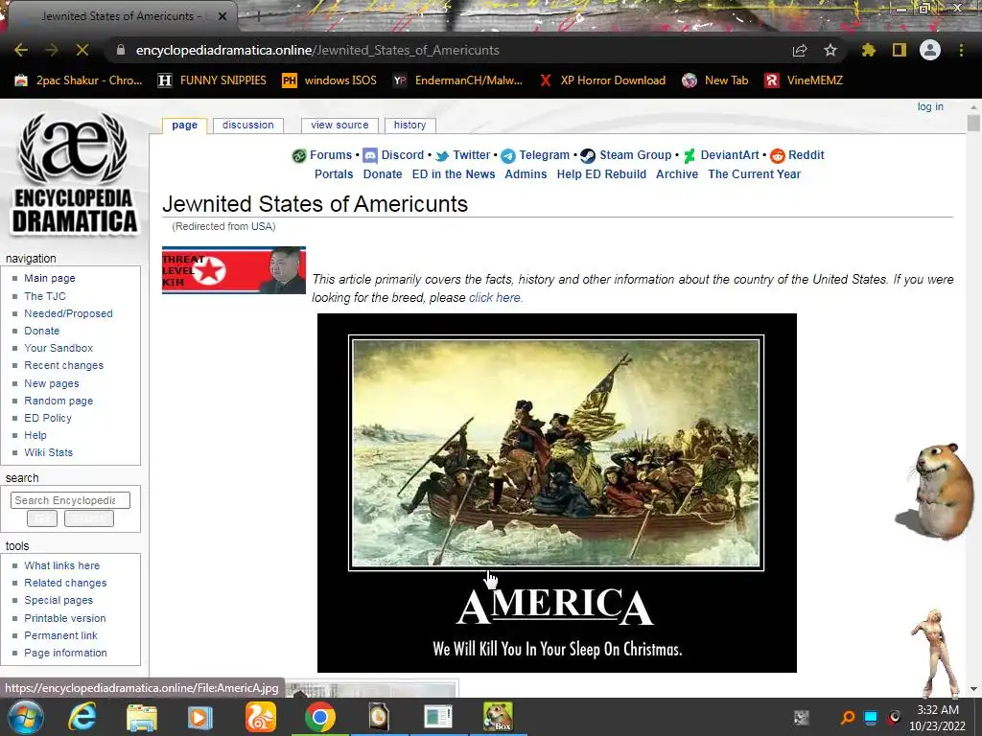Click the log in link
This screenshot has width=982, height=736.
pyautogui.click(x=930, y=107)
